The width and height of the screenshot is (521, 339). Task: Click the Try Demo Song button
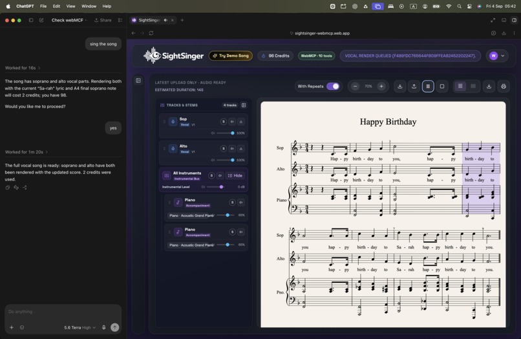pos(231,56)
